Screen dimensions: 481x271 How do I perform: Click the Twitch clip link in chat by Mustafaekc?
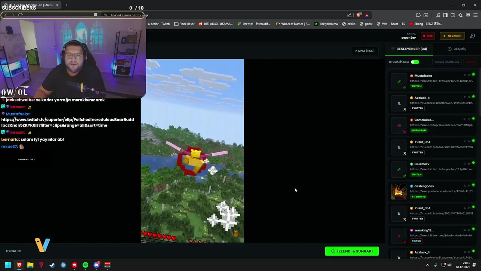pos(68,122)
